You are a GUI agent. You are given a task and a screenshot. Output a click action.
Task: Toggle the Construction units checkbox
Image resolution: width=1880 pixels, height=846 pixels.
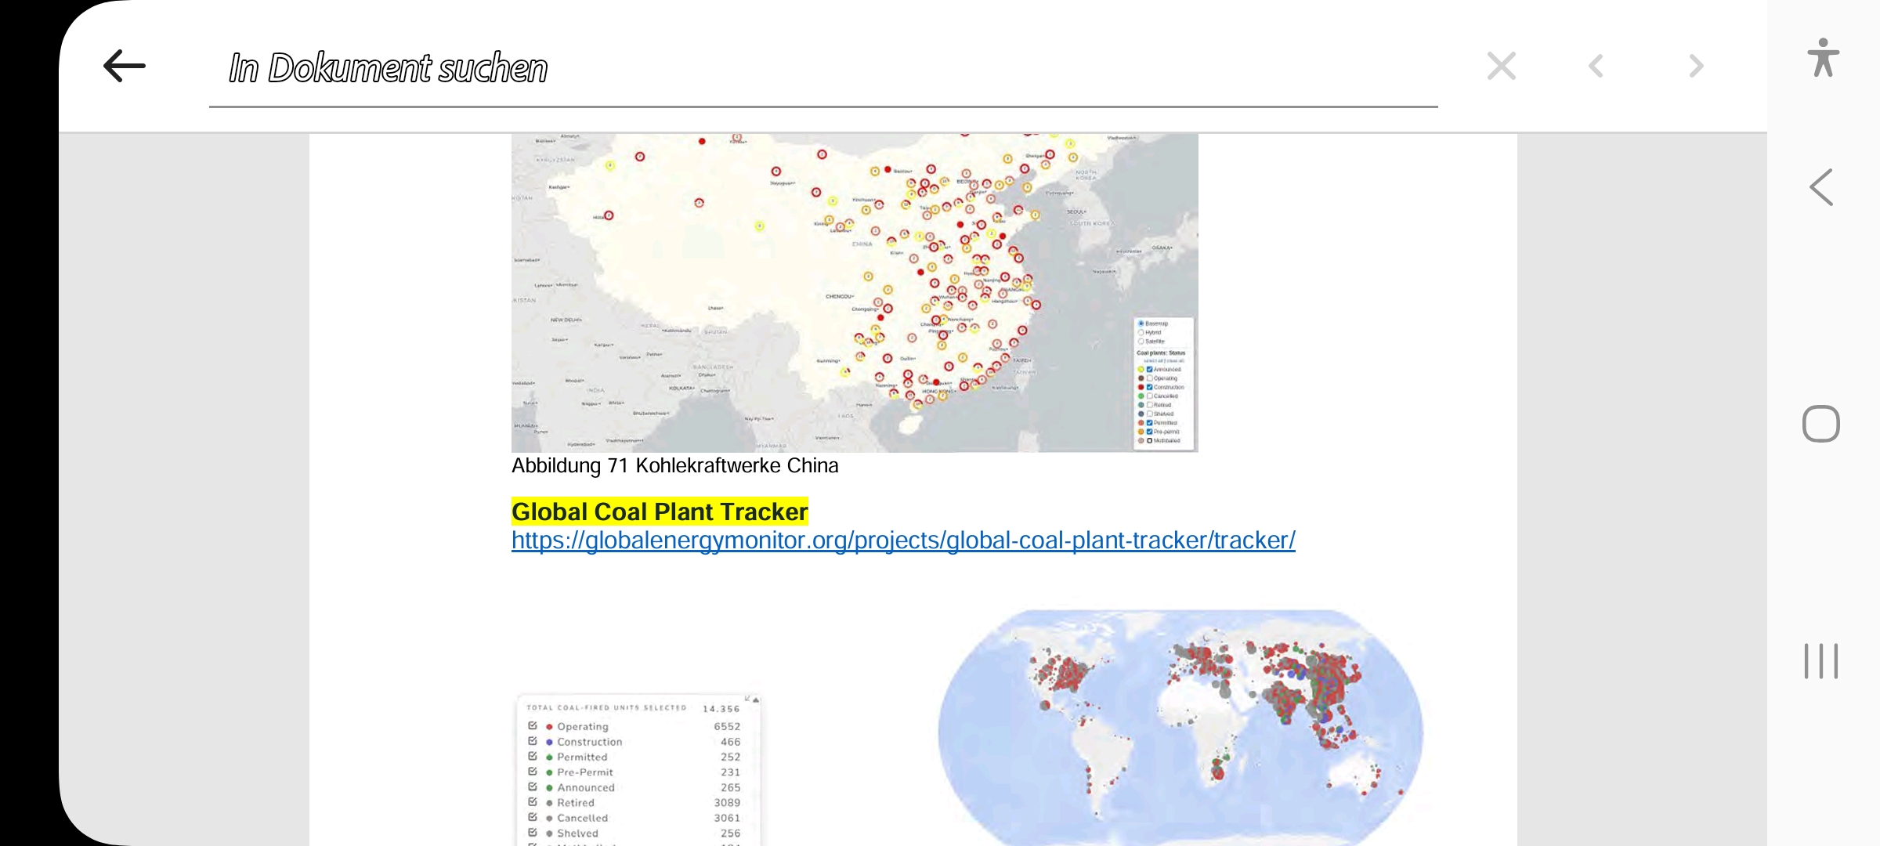tap(533, 741)
